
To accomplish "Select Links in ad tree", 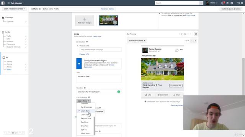I will [x=9, y=69].
